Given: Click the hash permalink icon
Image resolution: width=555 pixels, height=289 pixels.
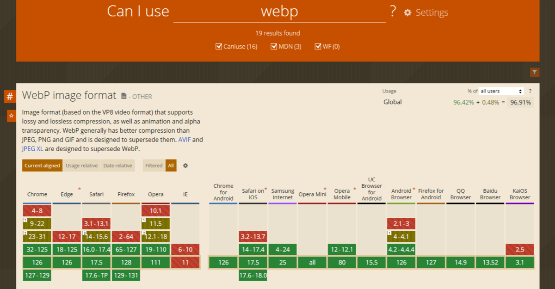Looking at the screenshot, I should click(10, 97).
